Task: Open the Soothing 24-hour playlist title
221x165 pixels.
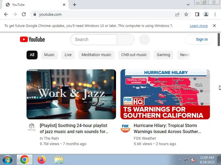Action: (x=74, y=128)
